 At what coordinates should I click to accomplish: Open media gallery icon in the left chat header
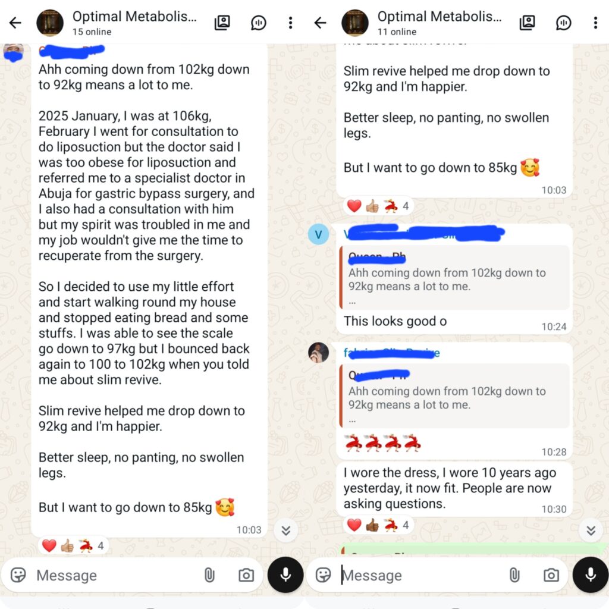[x=222, y=23]
